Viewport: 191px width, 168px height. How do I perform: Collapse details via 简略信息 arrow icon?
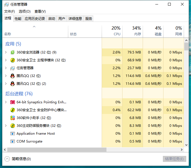[x=7, y=159]
